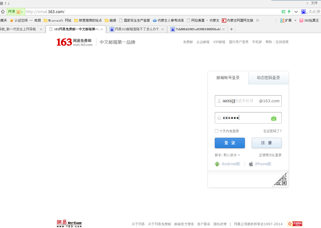Click the password input field

[248, 118]
